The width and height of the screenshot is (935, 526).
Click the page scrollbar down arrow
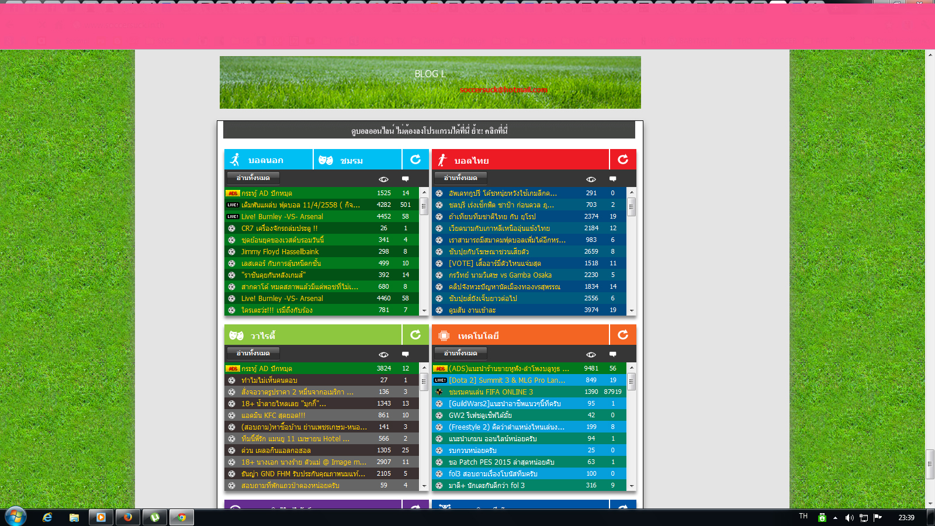click(x=930, y=503)
